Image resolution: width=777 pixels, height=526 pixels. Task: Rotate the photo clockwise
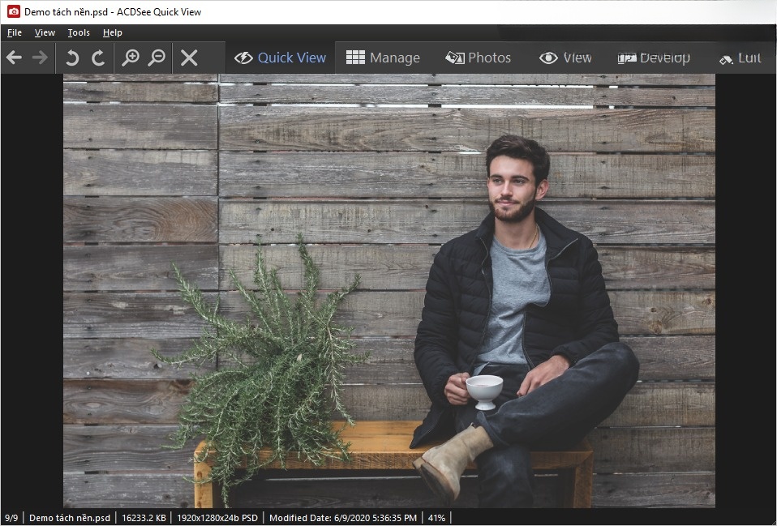pyautogui.click(x=98, y=58)
